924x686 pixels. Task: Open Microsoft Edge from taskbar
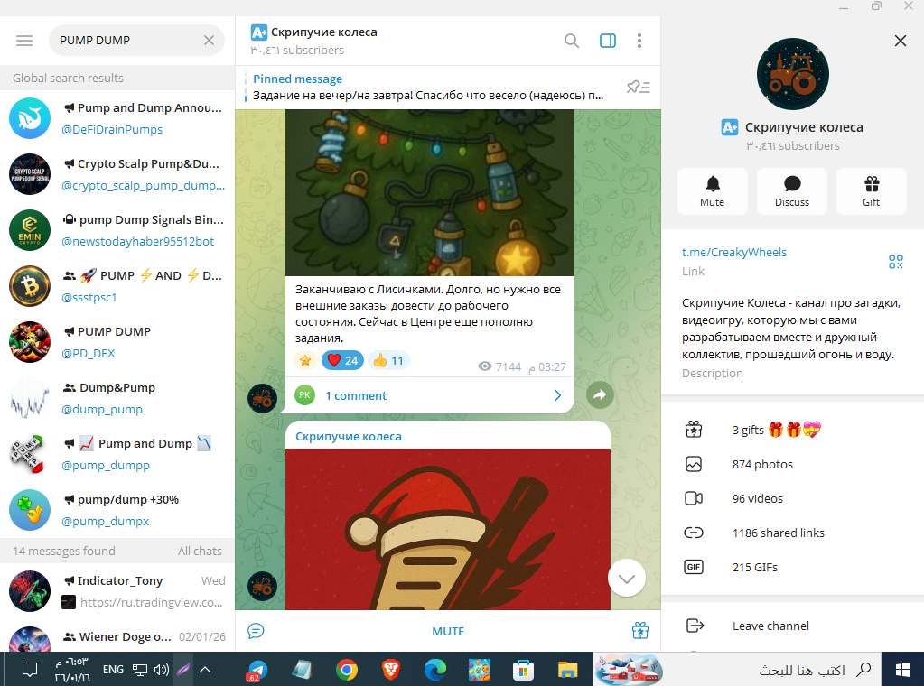point(434,670)
